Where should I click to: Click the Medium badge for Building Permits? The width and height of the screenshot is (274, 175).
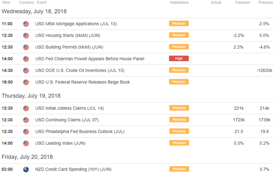click(179, 47)
